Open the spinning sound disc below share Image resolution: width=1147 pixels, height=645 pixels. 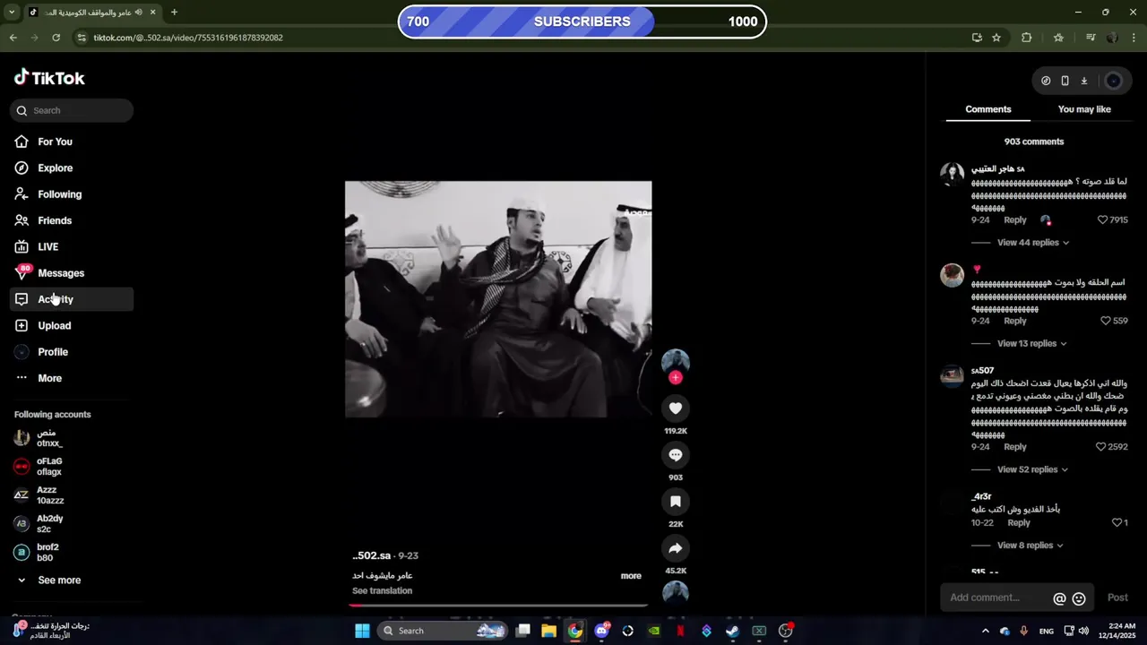click(676, 592)
